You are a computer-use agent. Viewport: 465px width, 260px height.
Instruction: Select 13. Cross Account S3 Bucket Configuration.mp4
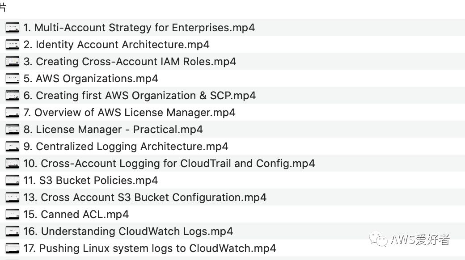click(145, 197)
